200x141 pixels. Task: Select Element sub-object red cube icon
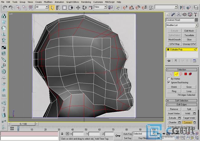click(190, 74)
